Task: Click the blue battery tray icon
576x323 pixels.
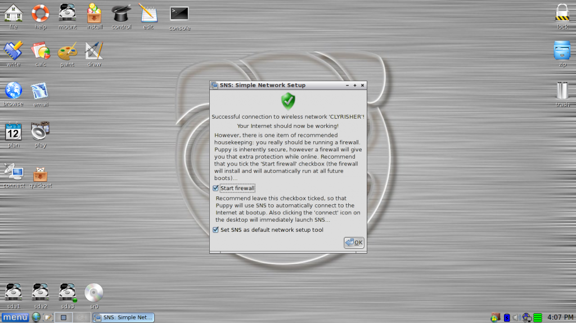Action: click(507, 317)
